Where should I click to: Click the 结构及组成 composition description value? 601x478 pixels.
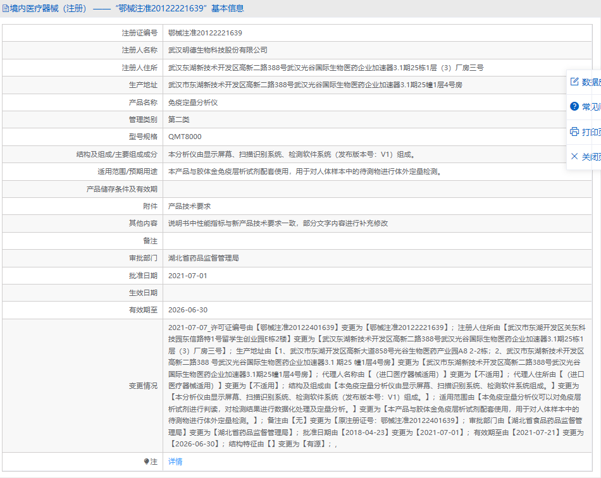click(293, 154)
